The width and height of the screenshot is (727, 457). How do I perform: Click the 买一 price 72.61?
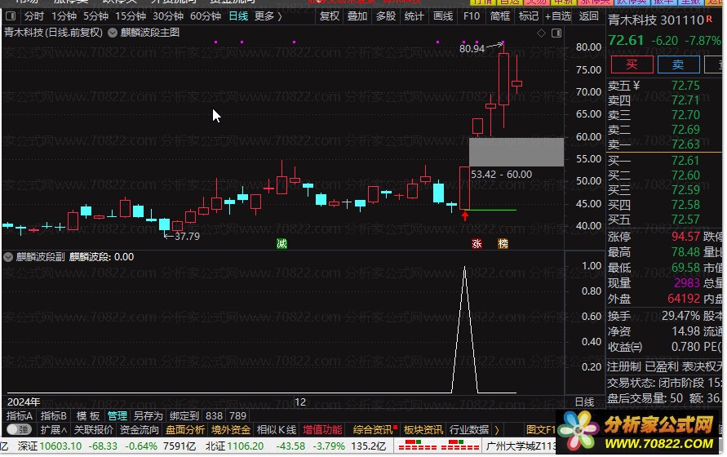click(x=685, y=161)
